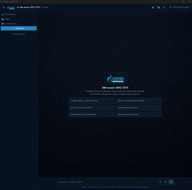The width and height of the screenshot is (192, 190).
Task: Open settings gear icon
Action: click(x=153, y=7)
